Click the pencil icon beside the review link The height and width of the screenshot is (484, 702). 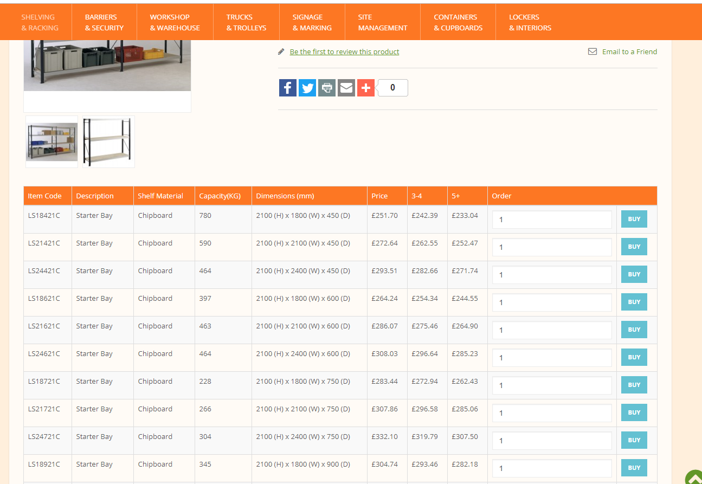(x=281, y=51)
